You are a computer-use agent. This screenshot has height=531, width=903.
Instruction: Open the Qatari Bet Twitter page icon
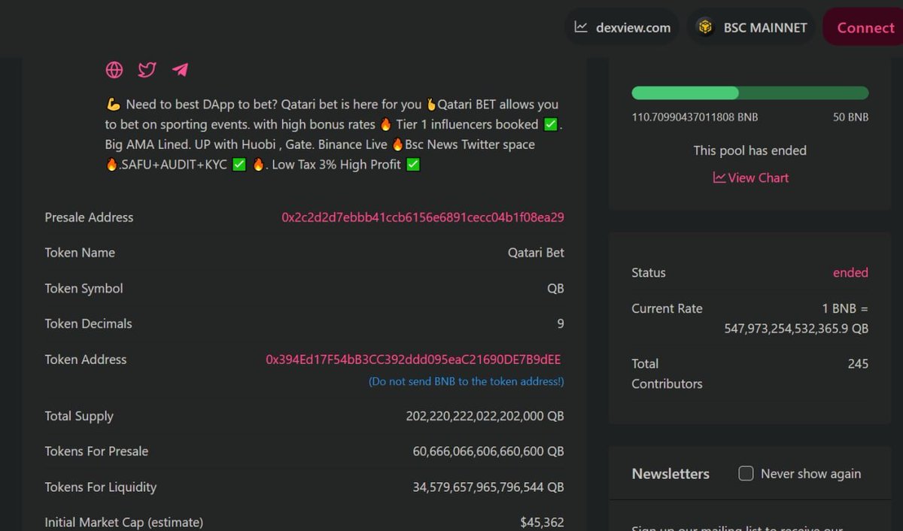[147, 70]
